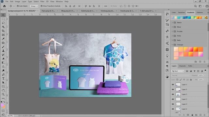
Task: Open the blend mode Normal dropdown
Action: click(x=181, y=75)
